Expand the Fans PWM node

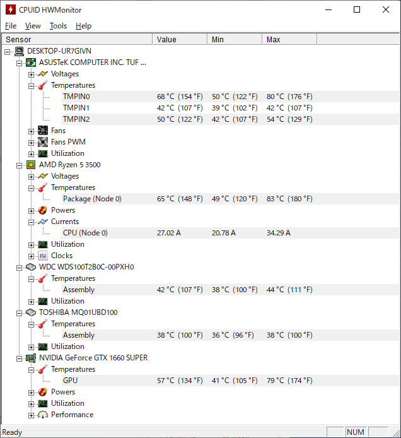coord(31,142)
